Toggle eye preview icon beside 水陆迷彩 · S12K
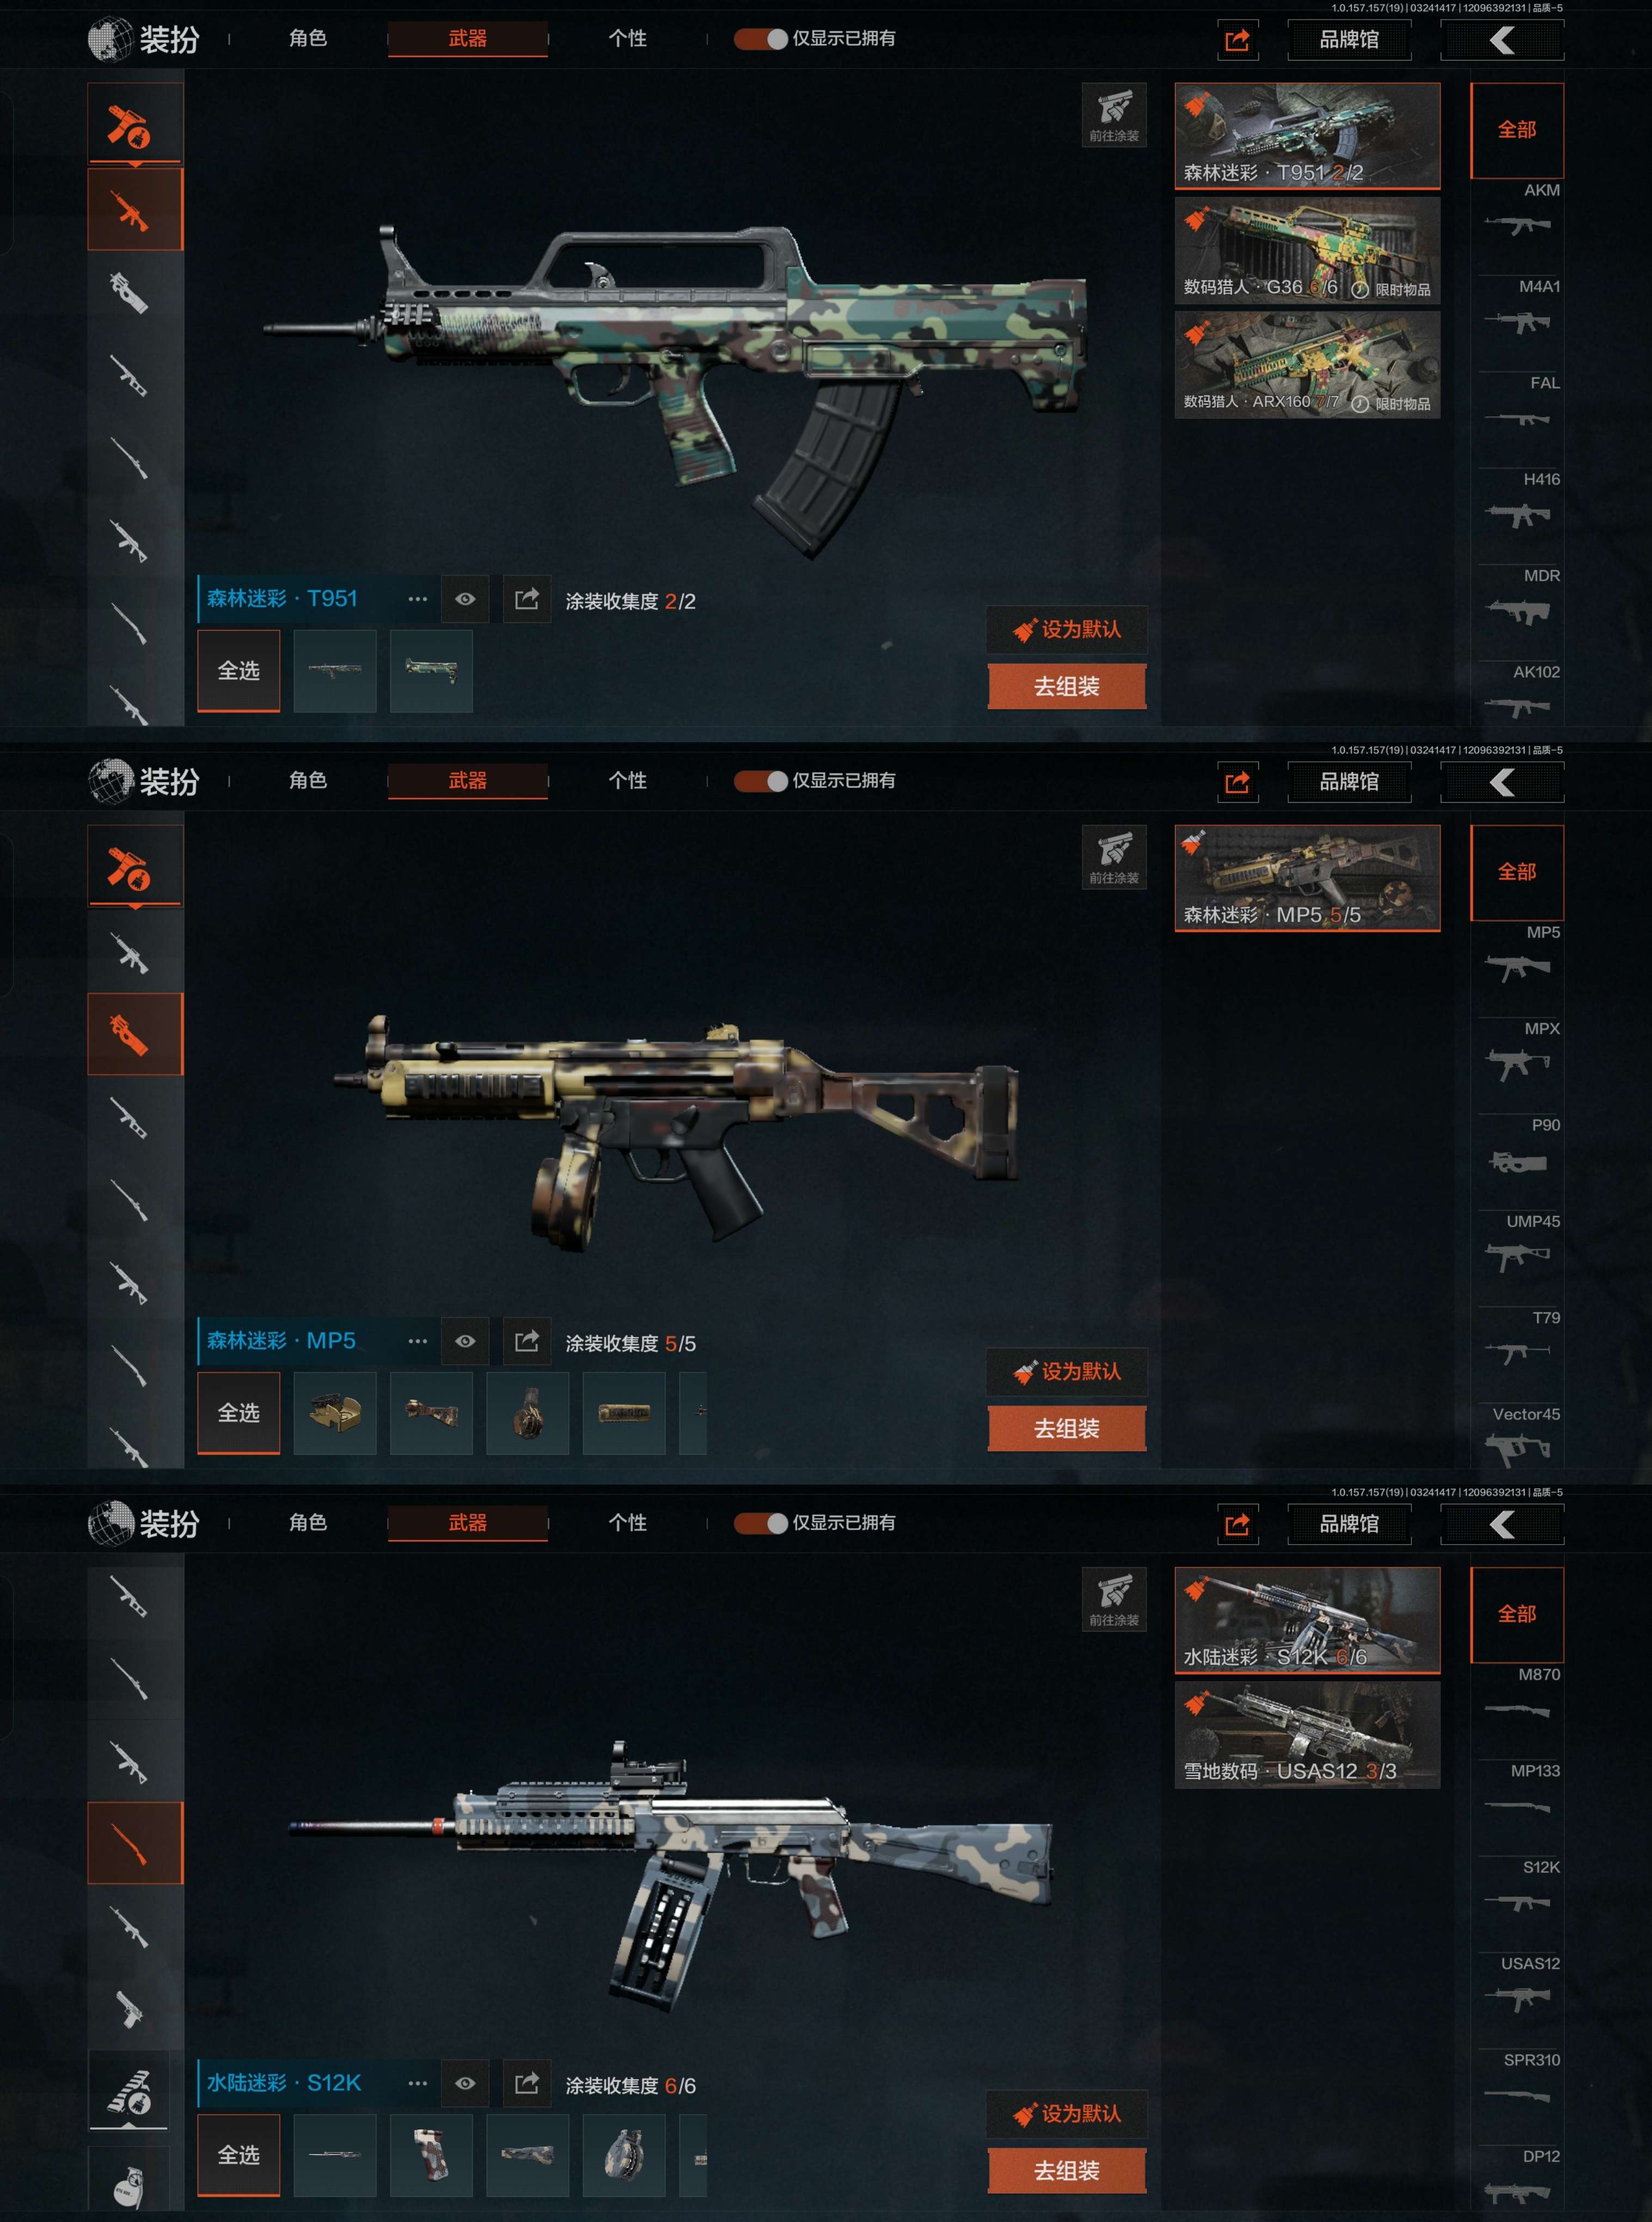Screen dimensions: 1652x2222 point(465,2083)
